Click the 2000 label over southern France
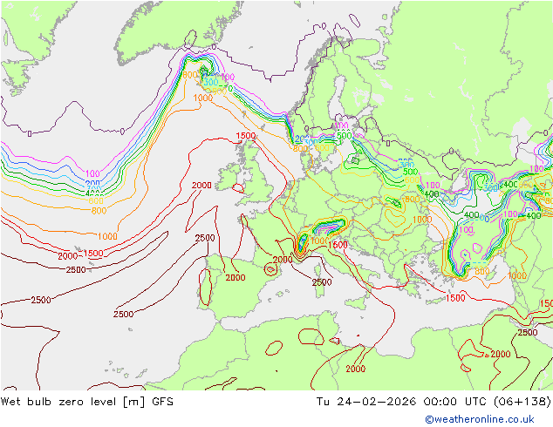This screenshot has width=553, height=427. [283, 260]
